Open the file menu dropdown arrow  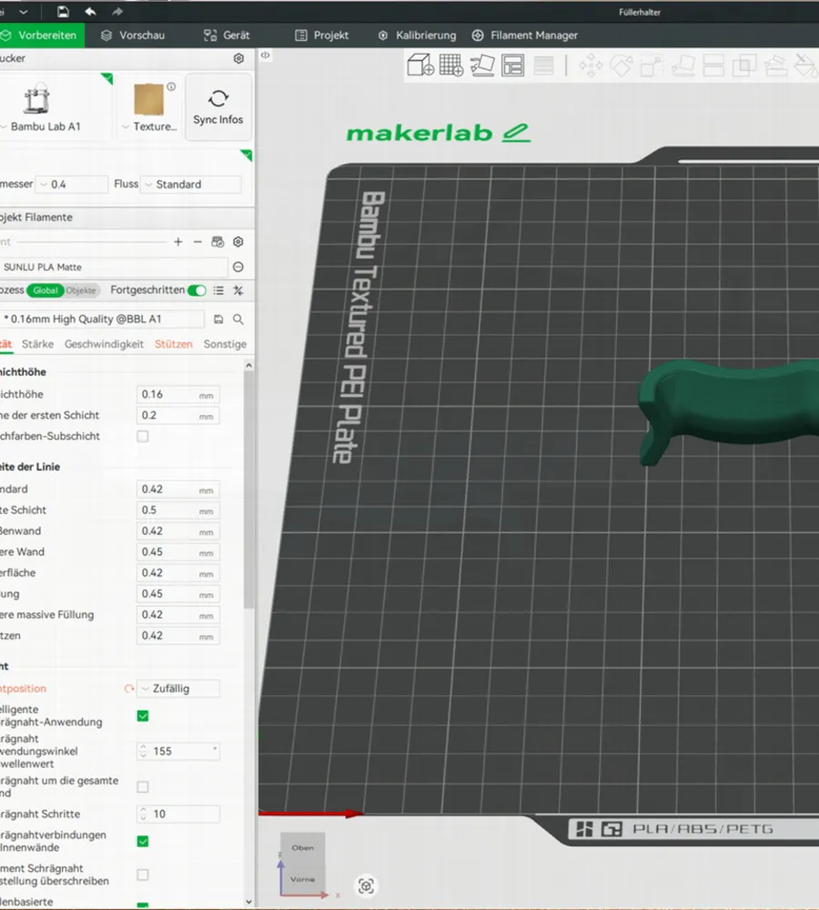point(24,12)
